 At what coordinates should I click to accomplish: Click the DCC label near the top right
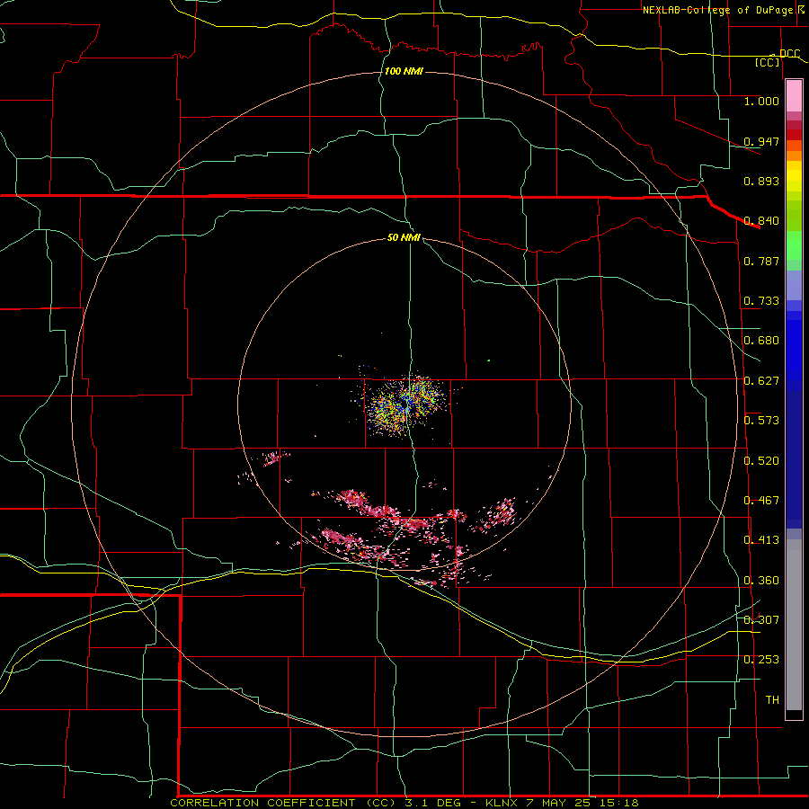click(789, 54)
